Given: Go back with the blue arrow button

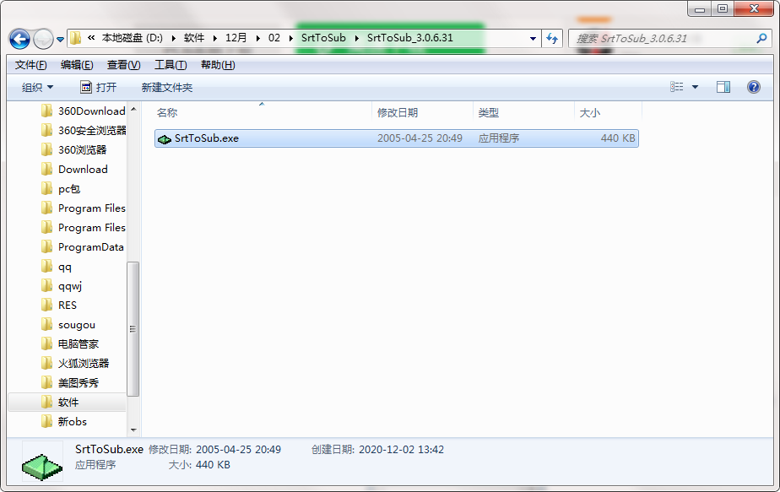Looking at the screenshot, I should 20,38.
